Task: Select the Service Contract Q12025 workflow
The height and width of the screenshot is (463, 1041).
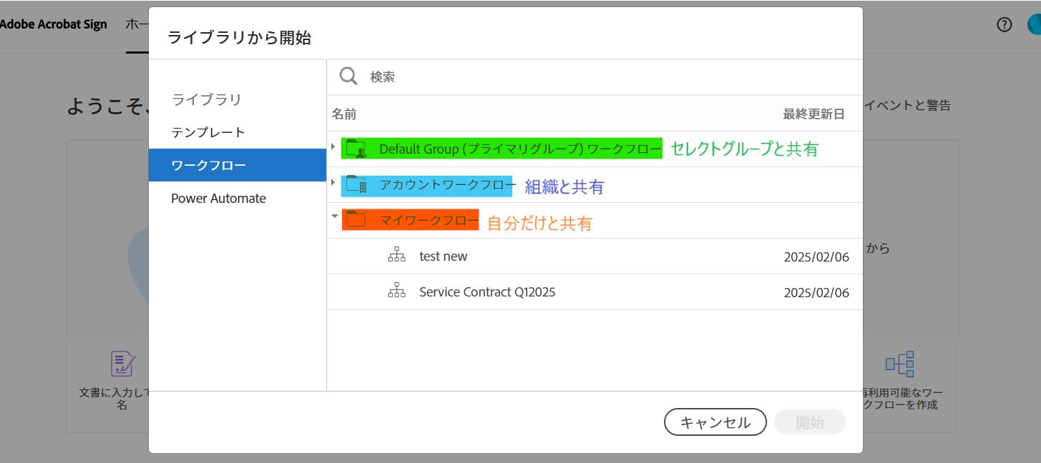Action: (x=595, y=292)
